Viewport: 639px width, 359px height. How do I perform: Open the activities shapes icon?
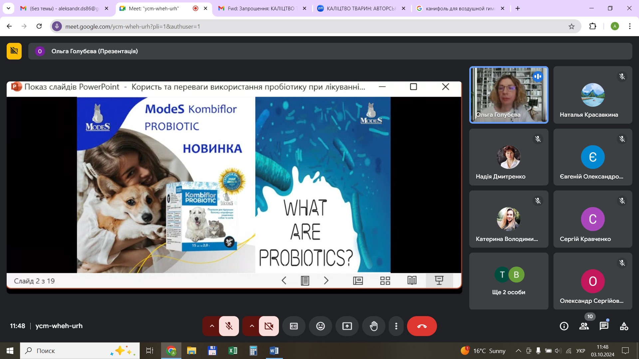point(624,326)
